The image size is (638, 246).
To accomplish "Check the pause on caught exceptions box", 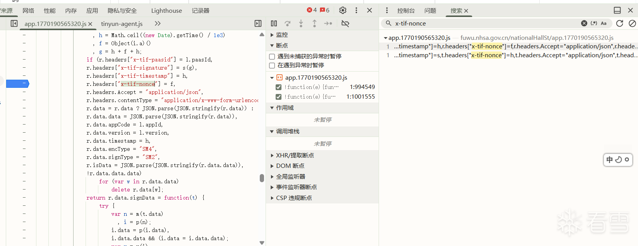I will tap(272, 65).
